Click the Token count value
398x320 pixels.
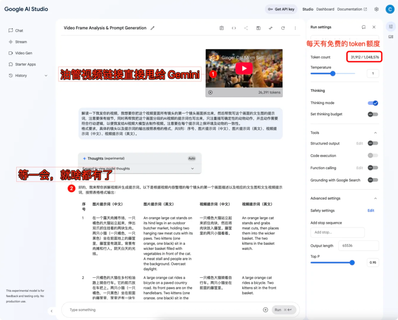[x=365, y=57]
